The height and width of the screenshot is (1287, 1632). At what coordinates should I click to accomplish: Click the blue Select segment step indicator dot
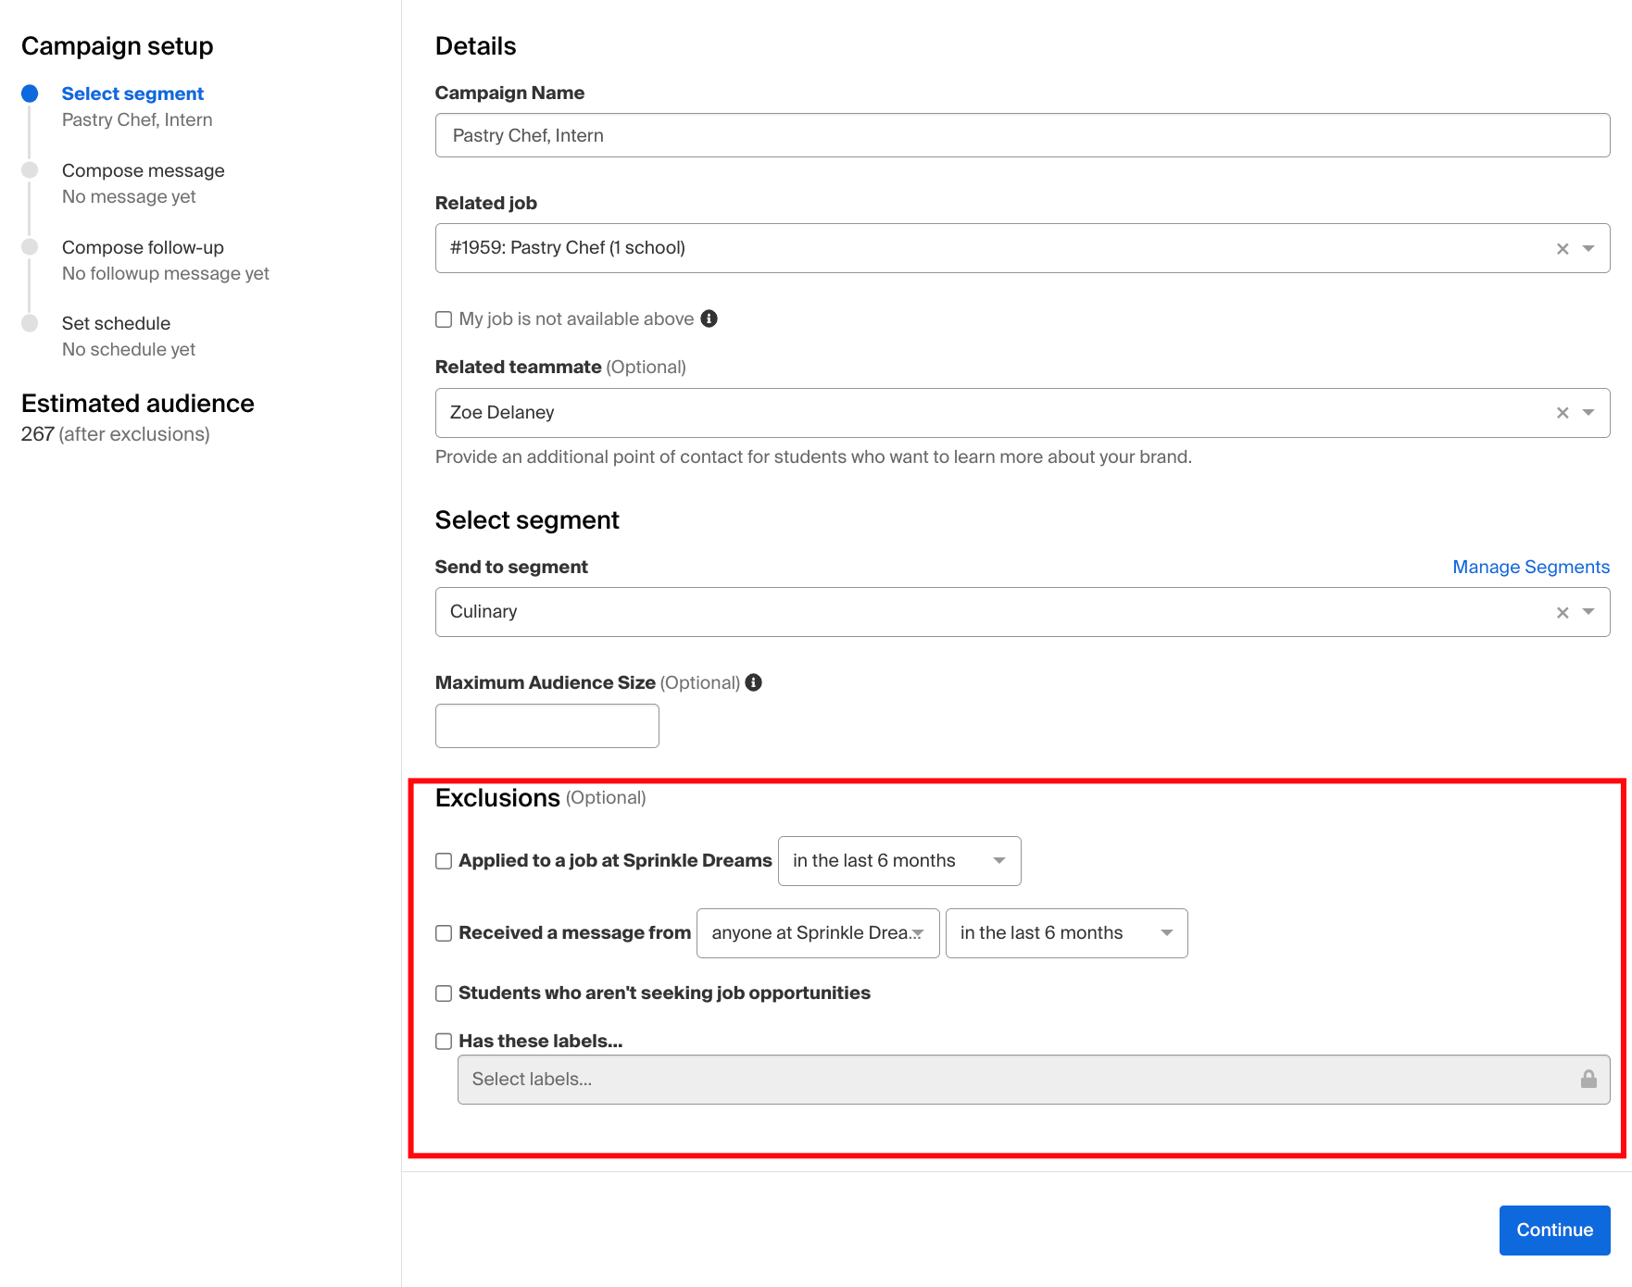click(x=31, y=93)
